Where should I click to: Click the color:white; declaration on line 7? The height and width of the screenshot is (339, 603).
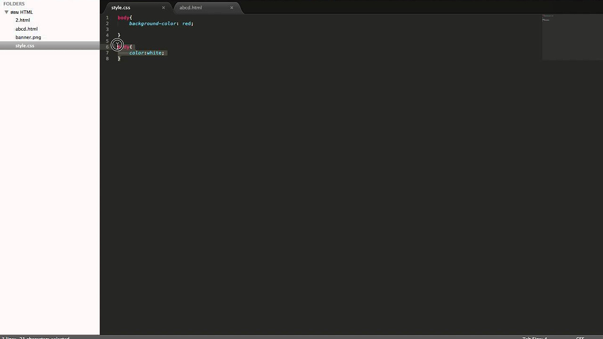click(147, 53)
